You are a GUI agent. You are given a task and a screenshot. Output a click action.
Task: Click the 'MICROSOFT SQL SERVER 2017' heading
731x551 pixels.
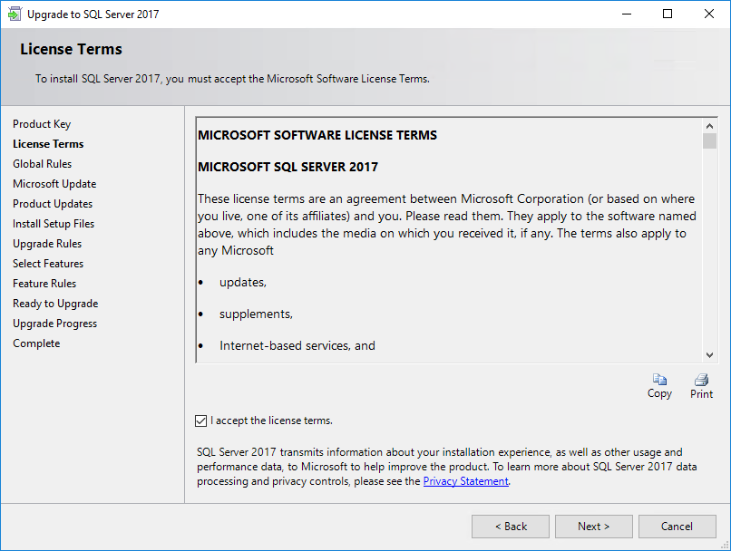(x=288, y=167)
